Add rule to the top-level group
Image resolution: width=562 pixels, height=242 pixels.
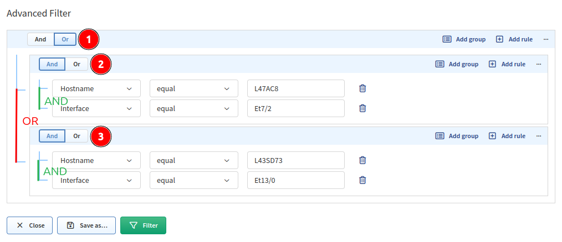pyautogui.click(x=514, y=39)
